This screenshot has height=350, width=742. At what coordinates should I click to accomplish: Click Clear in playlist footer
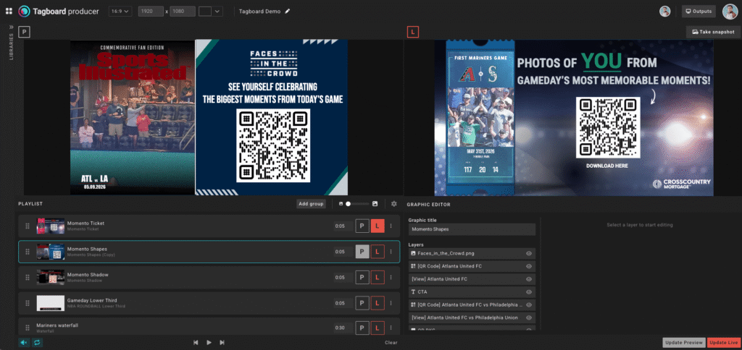391,343
